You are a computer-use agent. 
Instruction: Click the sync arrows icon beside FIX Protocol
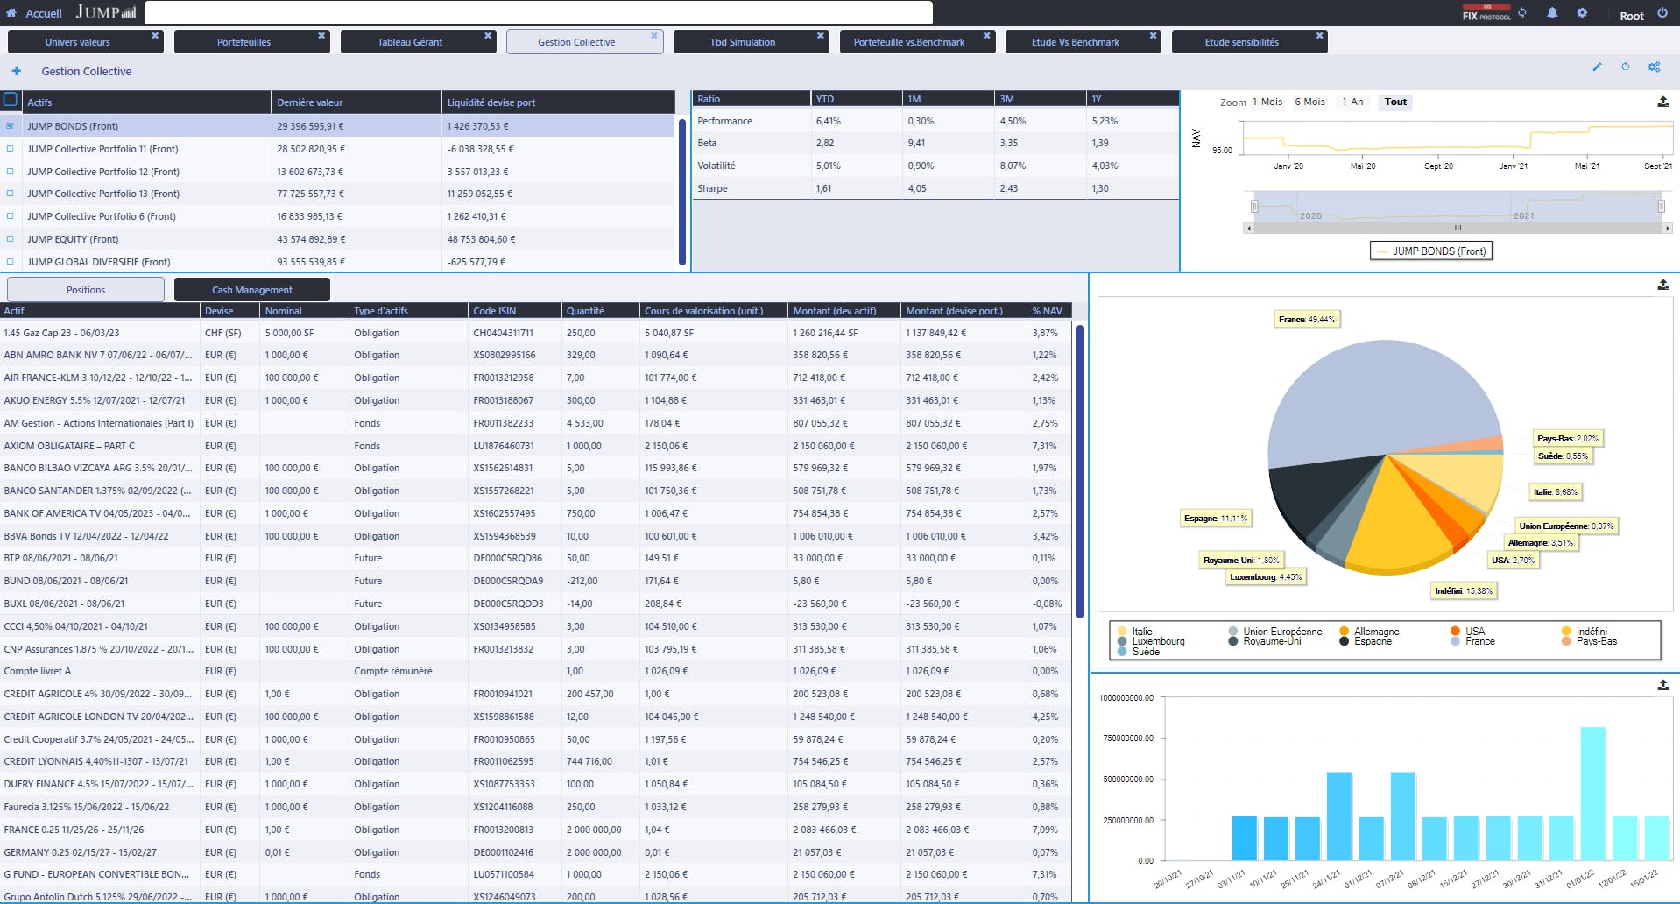(1522, 12)
